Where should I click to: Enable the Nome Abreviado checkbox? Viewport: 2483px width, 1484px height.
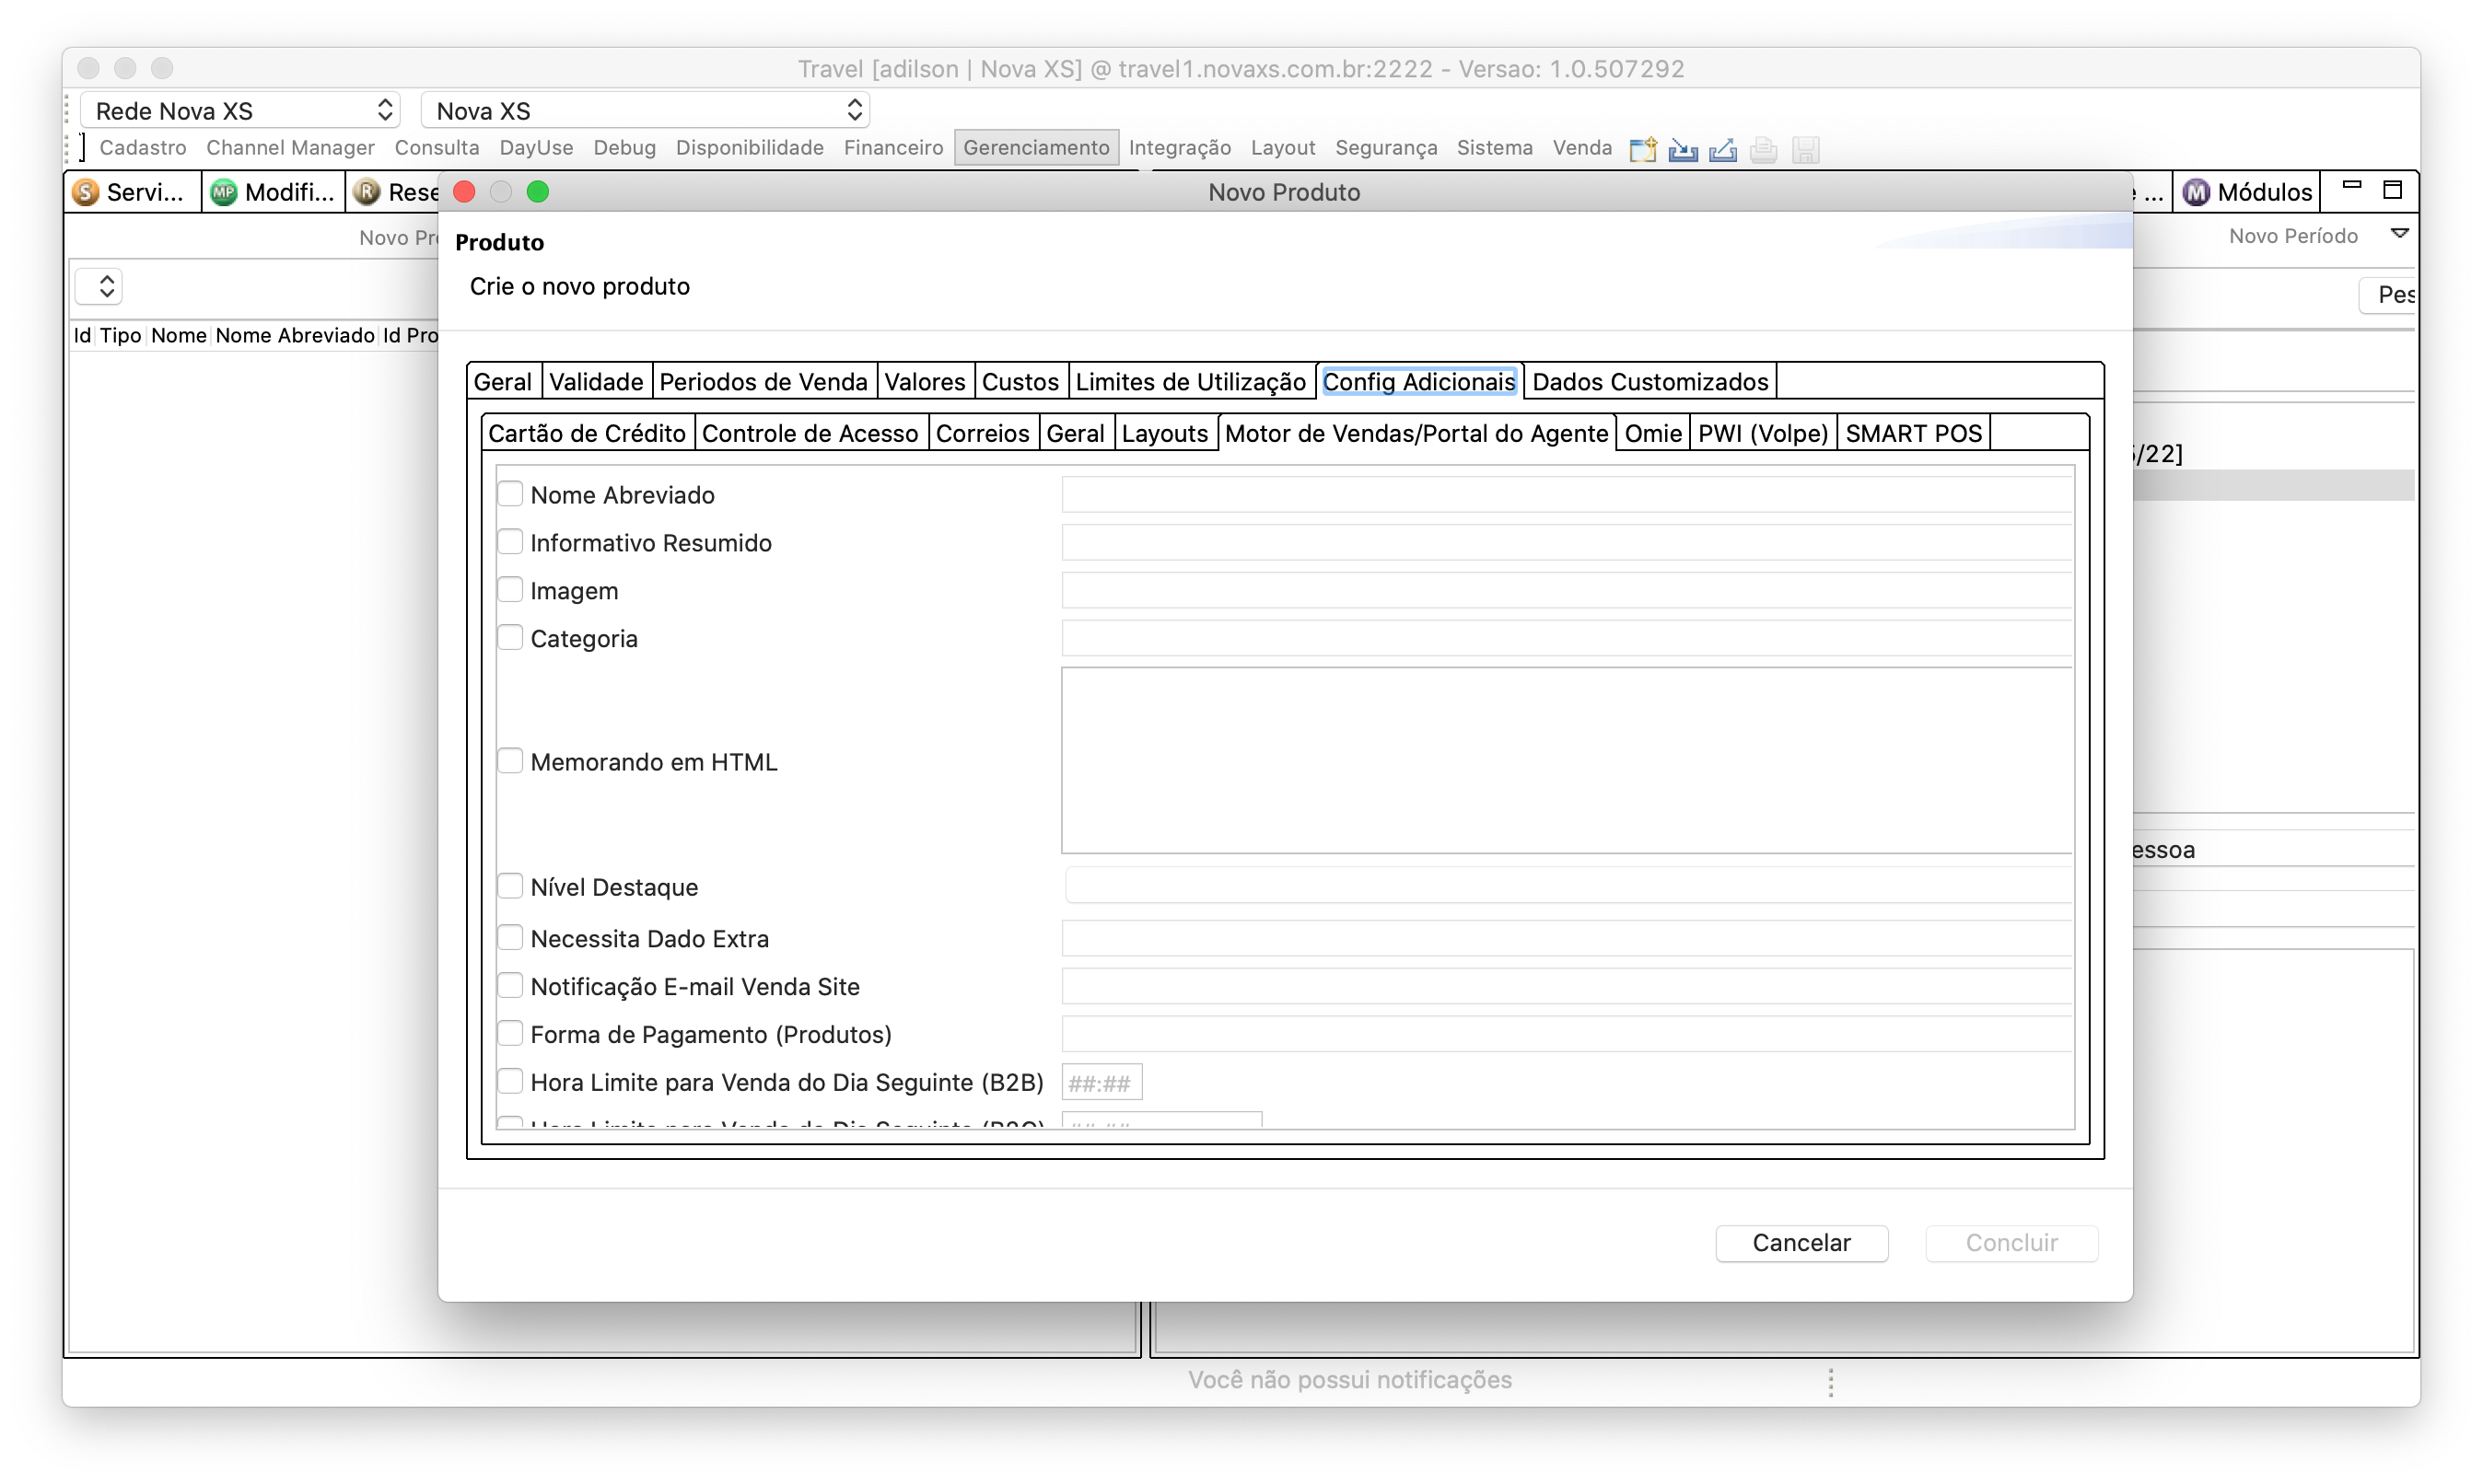tap(510, 494)
